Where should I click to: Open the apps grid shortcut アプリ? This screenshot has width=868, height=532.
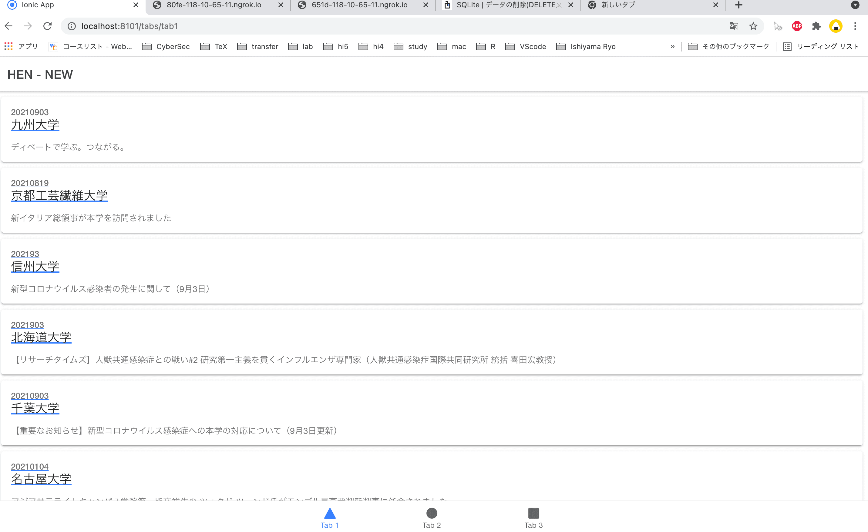[21, 46]
